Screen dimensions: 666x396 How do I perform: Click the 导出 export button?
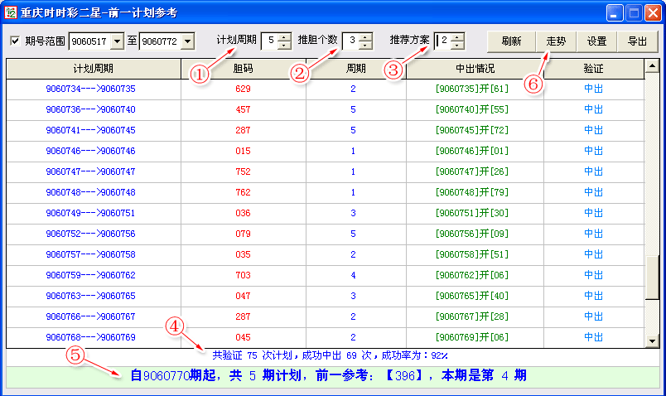point(637,41)
